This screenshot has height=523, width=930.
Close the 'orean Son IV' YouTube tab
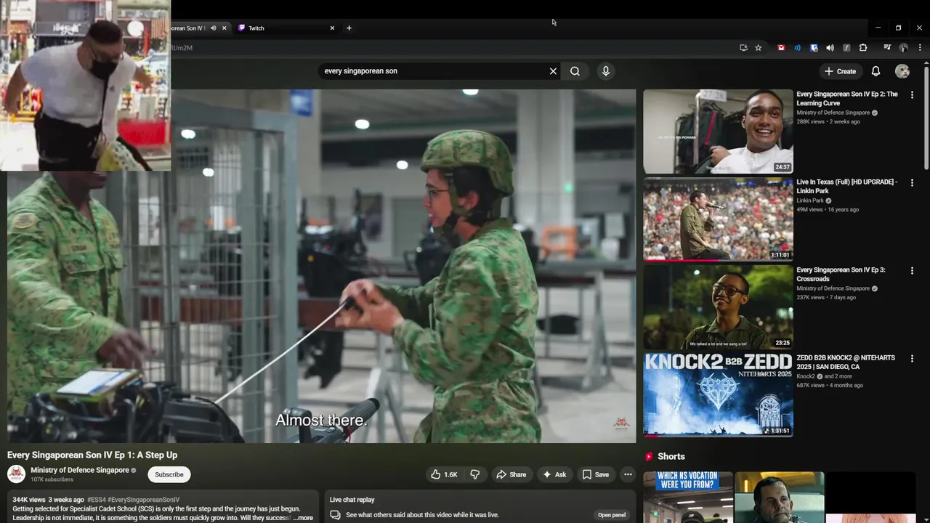(224, 28)
